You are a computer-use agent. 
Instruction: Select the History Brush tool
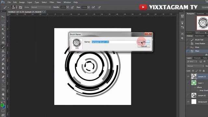point(3,55)
